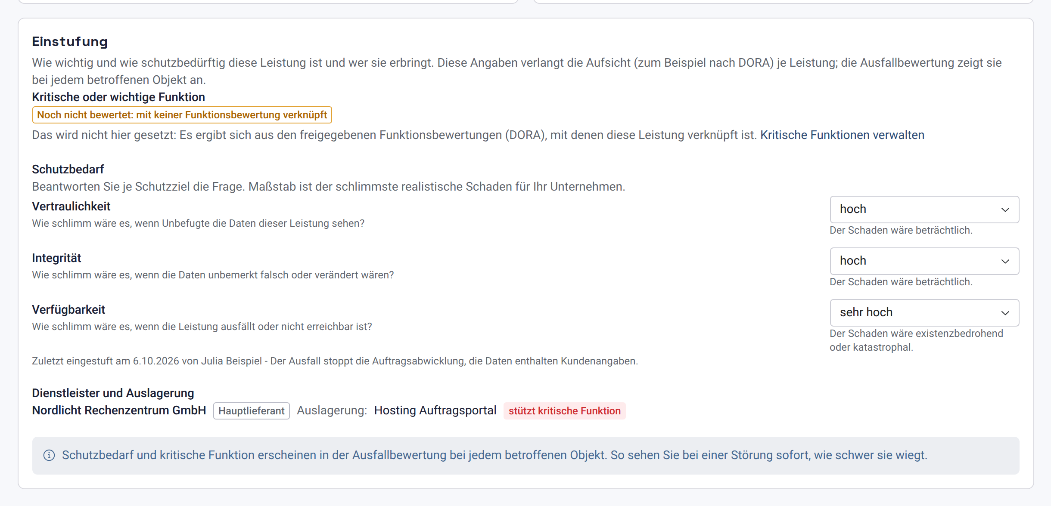Select the Nordlicht Rechenzentrum GmbH supplier name
This screenshot has height=506, width=1051.
119,410
